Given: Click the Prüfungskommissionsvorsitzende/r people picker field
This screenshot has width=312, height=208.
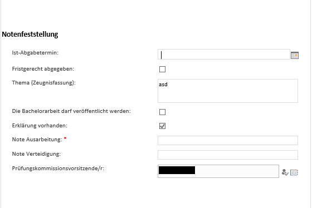Looking at the screenshot, I should [218, 171].
